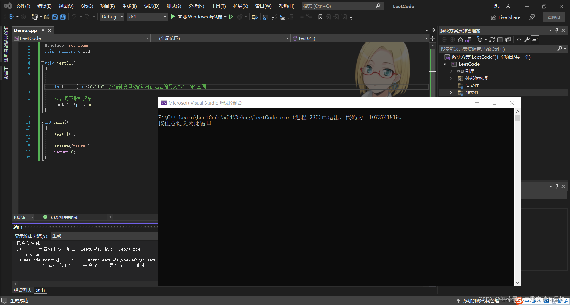The height and width of the screenshot is (305, 570).
Task: Click 未找到相关问题 status indicator
Action: (x=61, y=217)
